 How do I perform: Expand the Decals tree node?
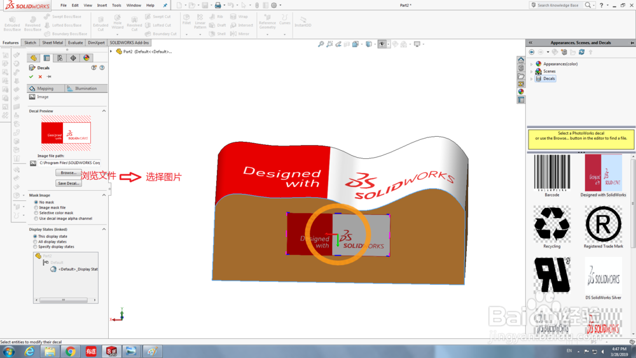click(531, 79)
